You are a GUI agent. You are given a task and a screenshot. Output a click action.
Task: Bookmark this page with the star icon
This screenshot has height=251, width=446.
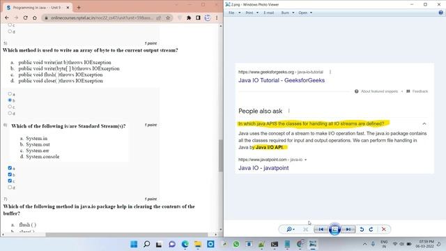168,17
